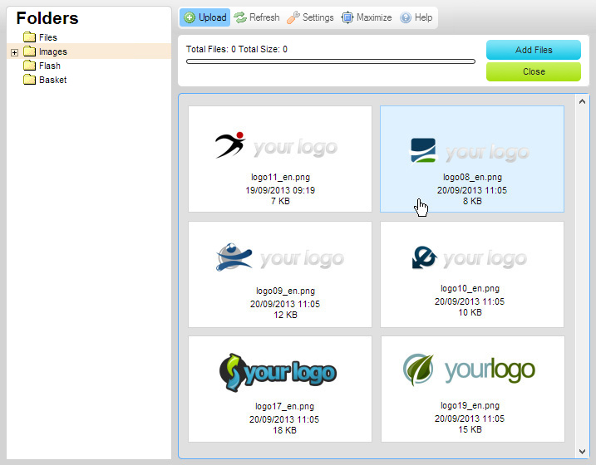This screenshot has width=596, height=465.
Task: Select the logo10_en.png thumbnail image
Action: click(469, 257)
